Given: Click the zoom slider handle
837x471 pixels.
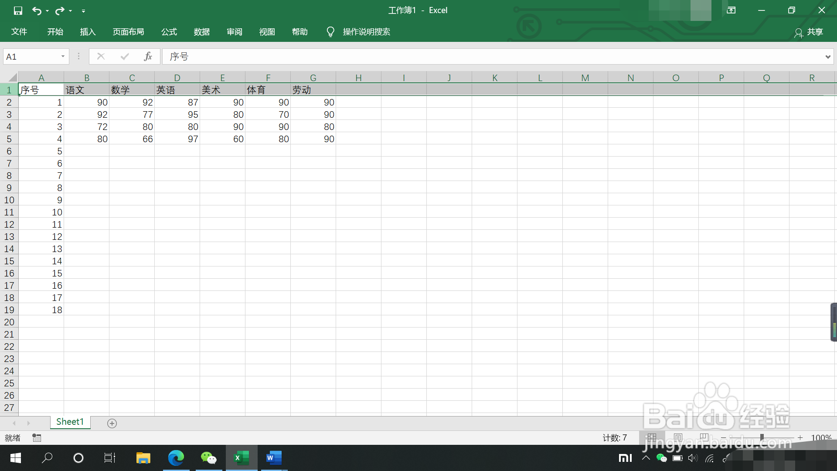Looking at the screenshot, I should tap(762, 437).
